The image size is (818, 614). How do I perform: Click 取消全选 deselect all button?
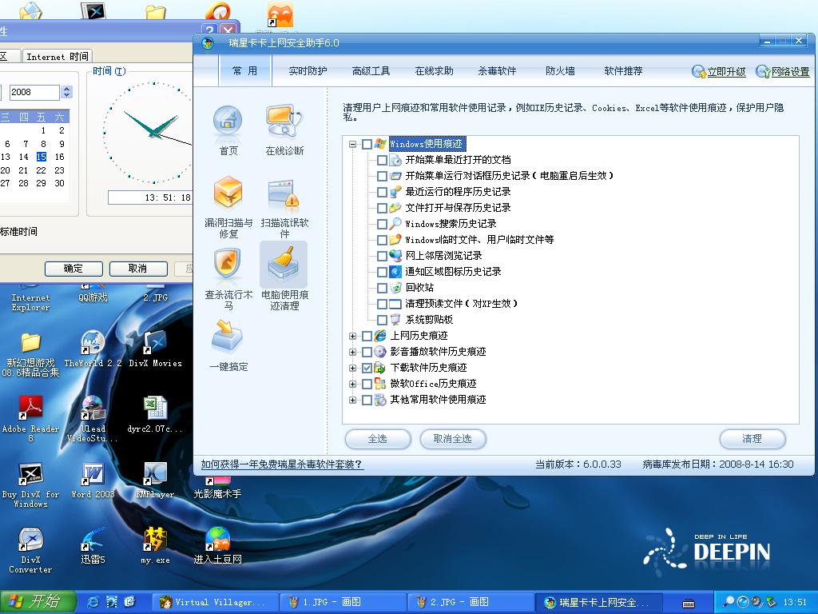pyautogui.click(x=453, y=439)
